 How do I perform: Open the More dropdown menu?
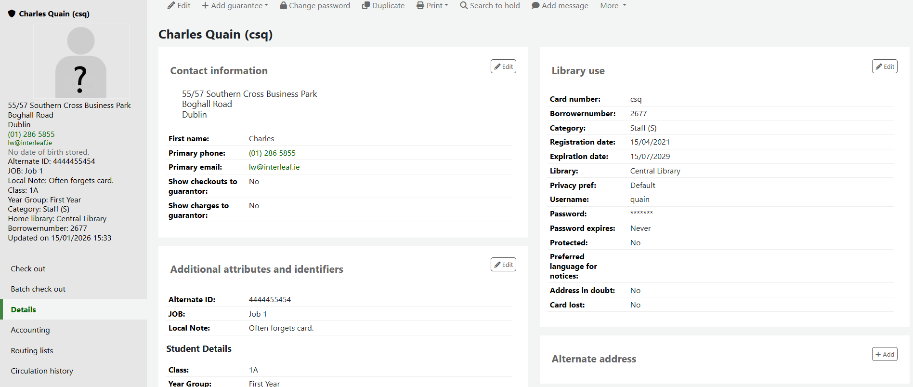[613, 6]
